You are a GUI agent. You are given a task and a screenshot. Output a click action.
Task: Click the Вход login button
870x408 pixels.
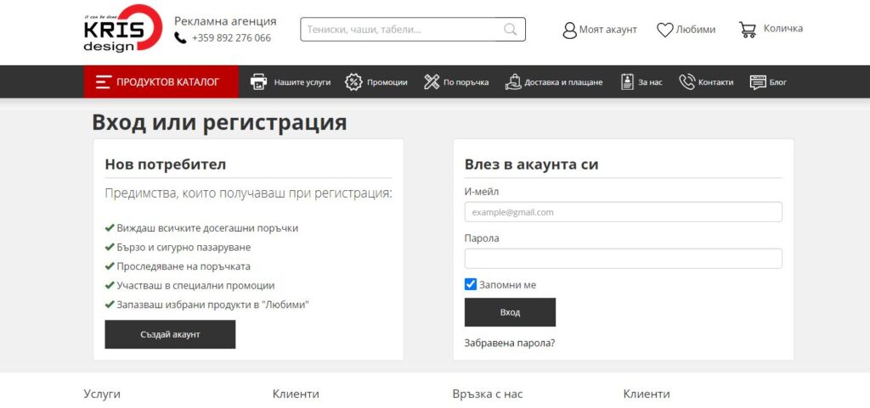[510, 312]
